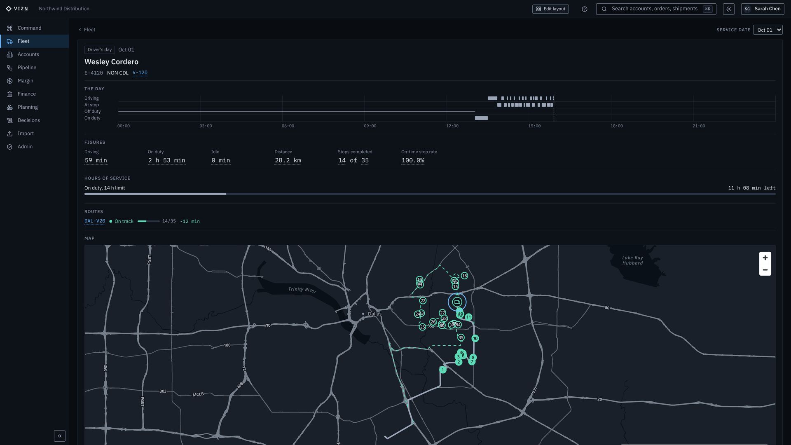Click the DAL-V20 route progress bar
This screenshot has height=445, width=791.
[148, 221]
